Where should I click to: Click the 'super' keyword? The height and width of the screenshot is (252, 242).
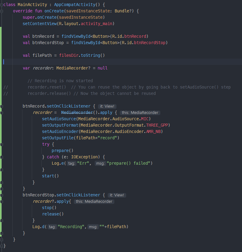click(29, 17)
